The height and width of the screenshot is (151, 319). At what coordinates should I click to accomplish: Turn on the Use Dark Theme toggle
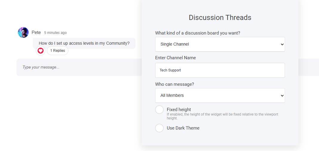click(x=159, y=128)
